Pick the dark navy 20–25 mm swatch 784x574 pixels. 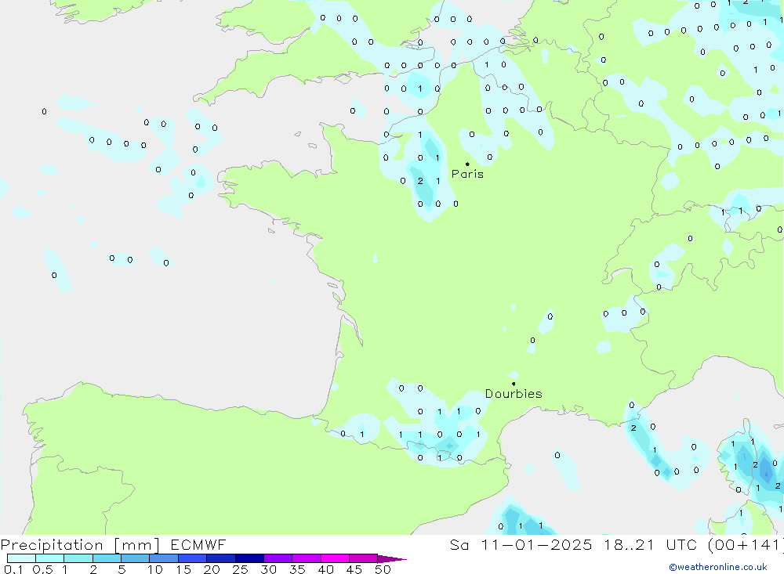pyautogui.click(x=249, y=558)
